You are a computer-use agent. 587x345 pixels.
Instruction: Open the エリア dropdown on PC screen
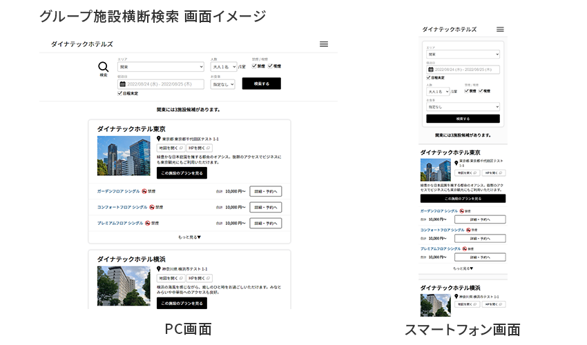(161, 67)
